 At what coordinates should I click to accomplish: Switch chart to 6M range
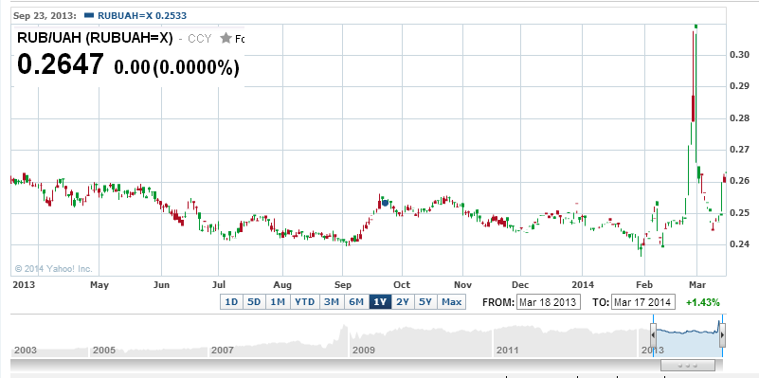tap(356, 302)
